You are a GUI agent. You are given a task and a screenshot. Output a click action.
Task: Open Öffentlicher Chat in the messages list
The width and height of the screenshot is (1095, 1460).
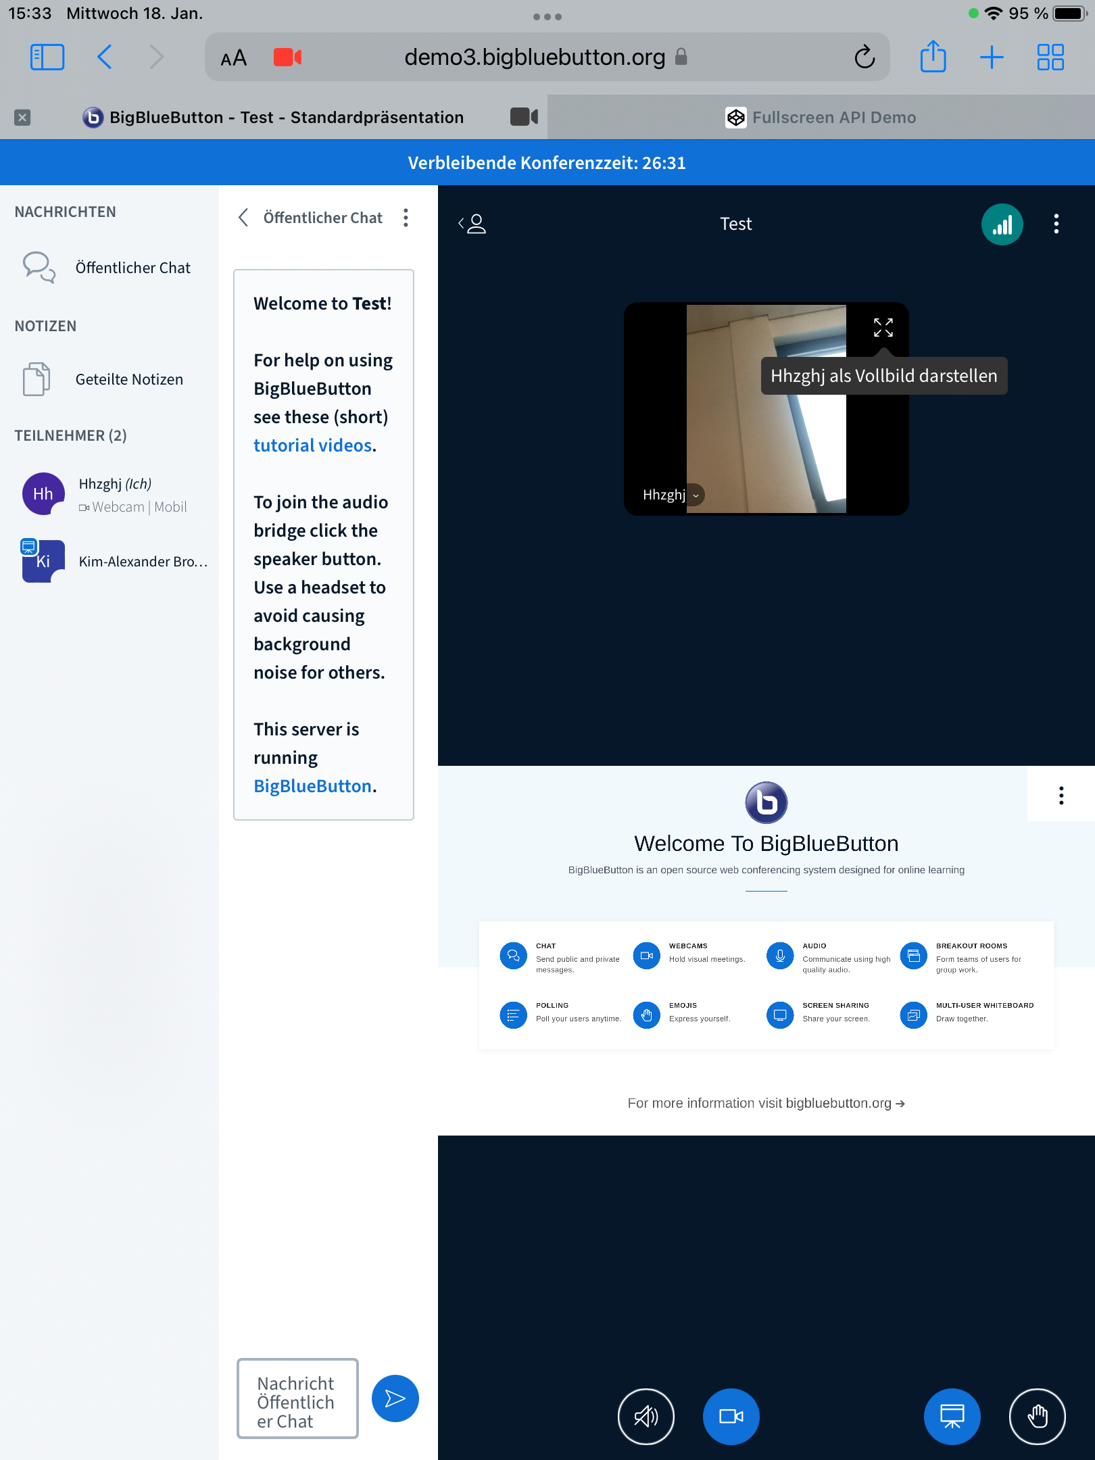[x=109, y=268]
